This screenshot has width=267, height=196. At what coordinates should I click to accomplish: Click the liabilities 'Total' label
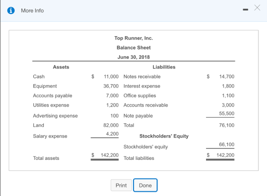pyautogui.click(x=129, y=125)
